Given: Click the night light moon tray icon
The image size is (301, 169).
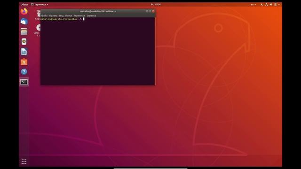Looking at the screenshot, I should coord(261,4).
